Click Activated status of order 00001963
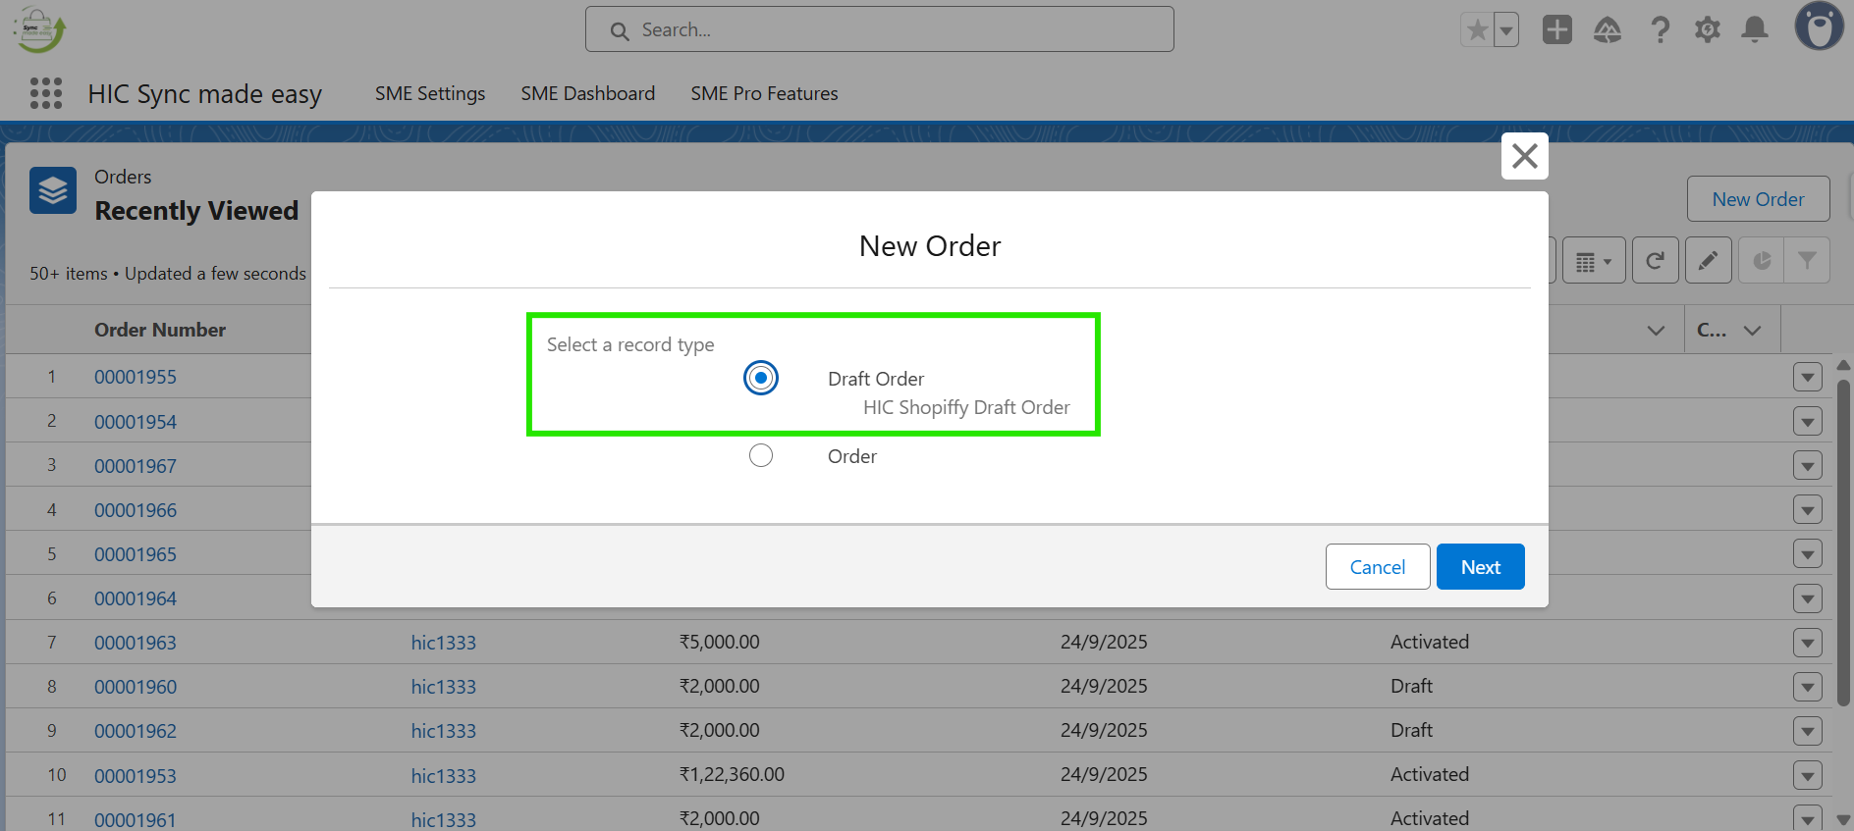This screenshot has width=1854, height=831. (1430, 642)
